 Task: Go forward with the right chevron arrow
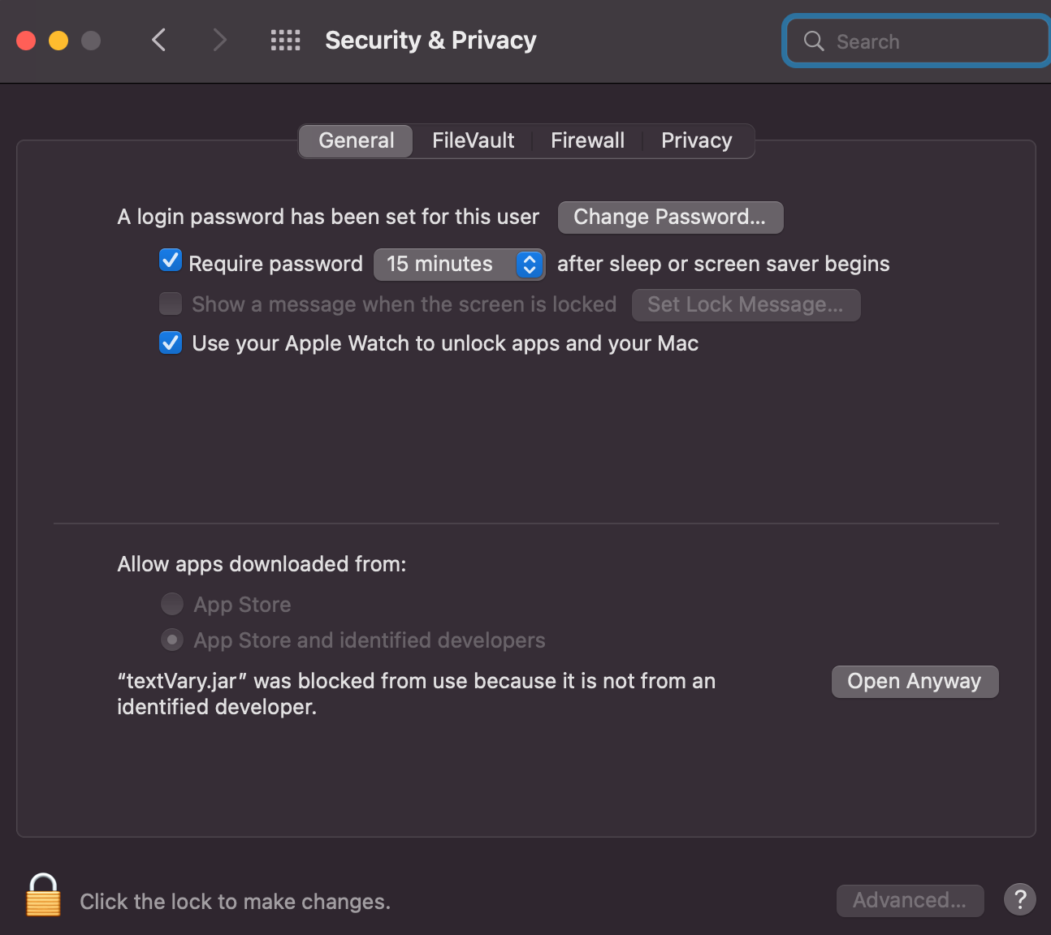pos(219,40)
